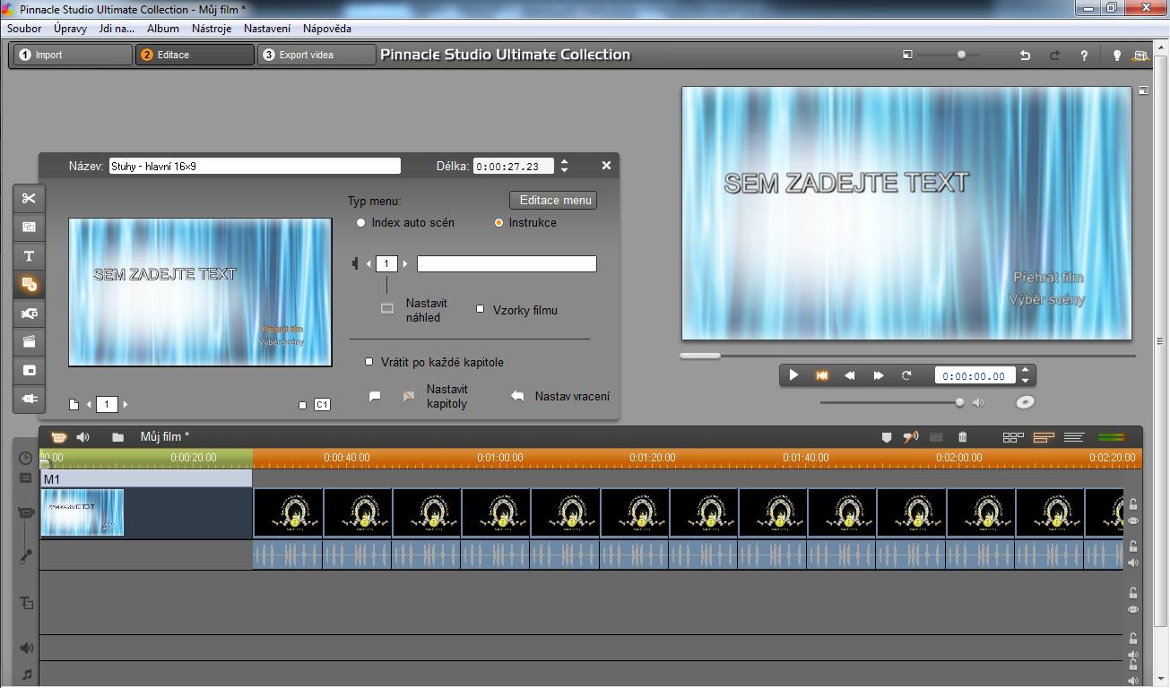The height and width of the screenshot is (688, 1170).
Task: Mute player audio with speaker icon by volume
Action: pyautogui.click(x=978, y=402)
